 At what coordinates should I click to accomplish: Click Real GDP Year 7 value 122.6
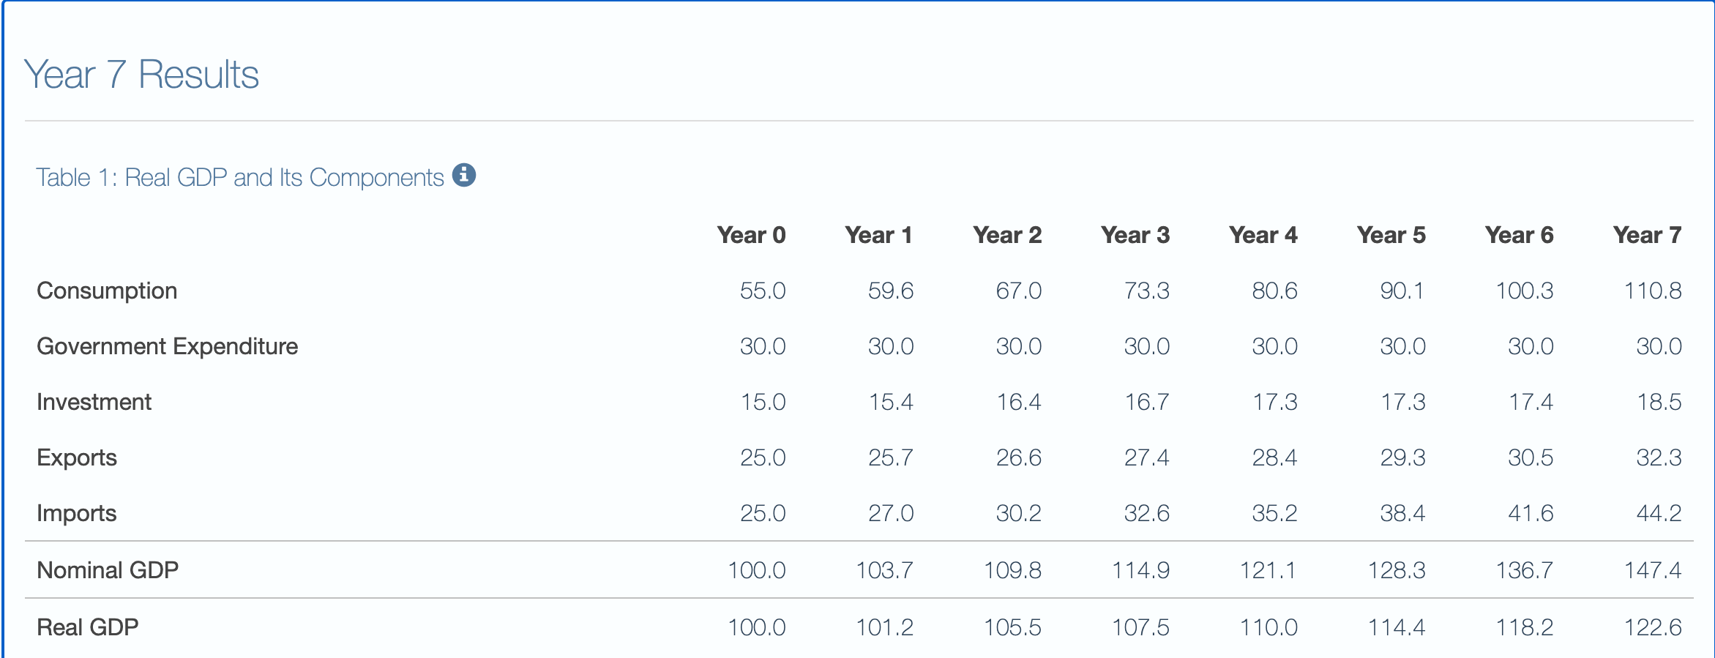(1654, 627)
